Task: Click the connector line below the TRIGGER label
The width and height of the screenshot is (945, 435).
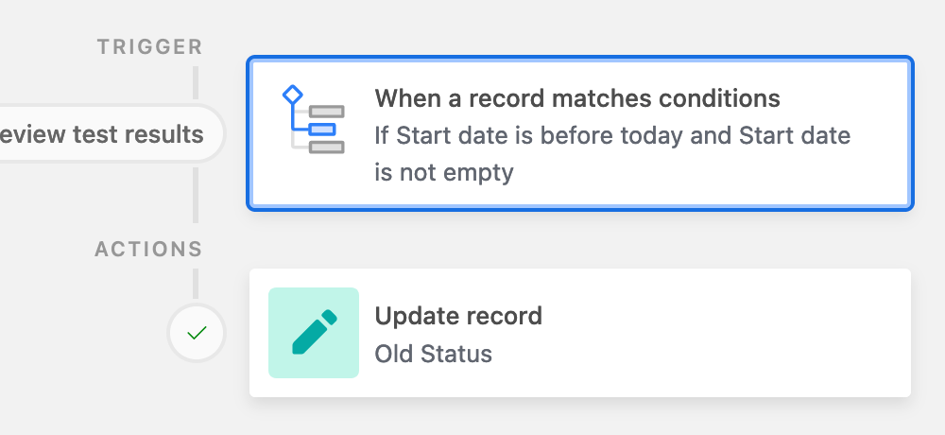Action: pyautogui.click(x=197, y=83)
